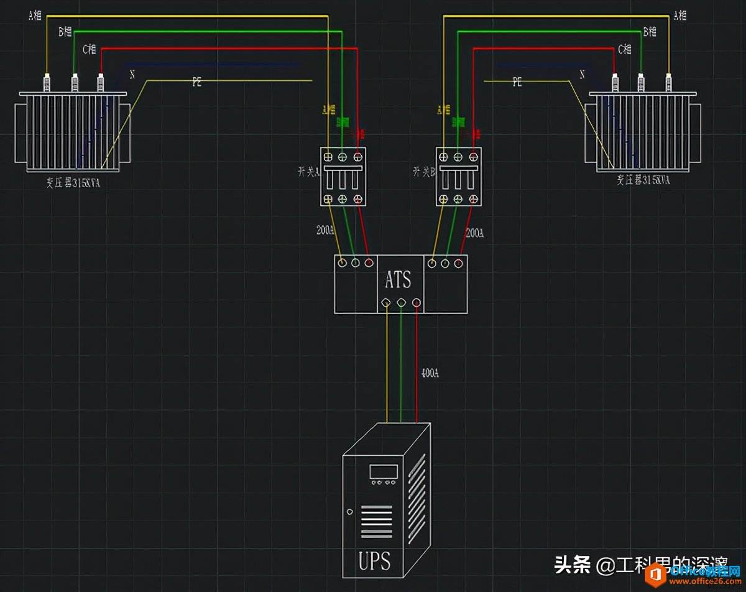
Task: Click right transformer A-phase bushing
Action: 669,83
